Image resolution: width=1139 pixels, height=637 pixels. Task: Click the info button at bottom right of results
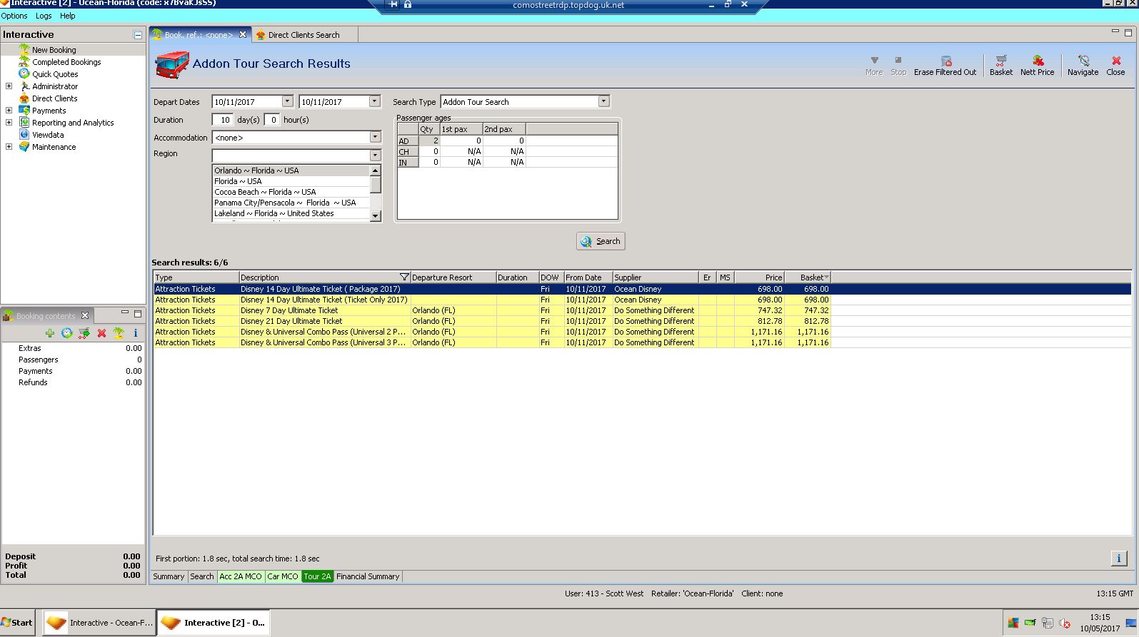[x=1119, y=559]
